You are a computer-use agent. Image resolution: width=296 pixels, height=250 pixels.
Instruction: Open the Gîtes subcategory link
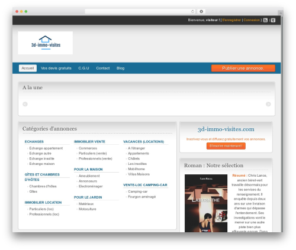pyautogui.click(x=33, y=191)
